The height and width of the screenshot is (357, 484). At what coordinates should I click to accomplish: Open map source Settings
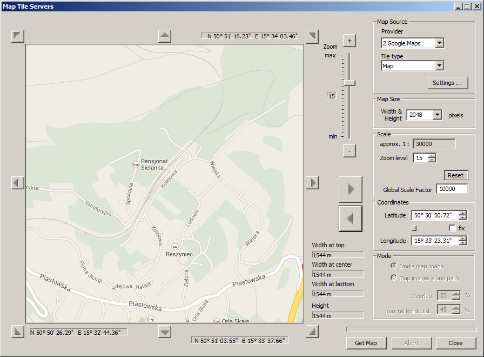tap(447, 83)
